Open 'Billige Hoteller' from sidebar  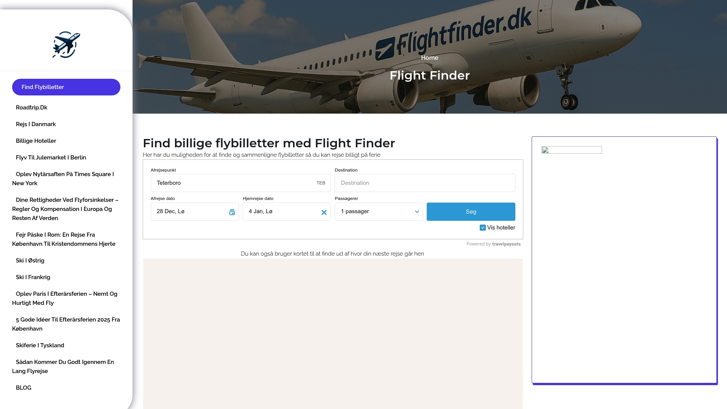point(36,140)
